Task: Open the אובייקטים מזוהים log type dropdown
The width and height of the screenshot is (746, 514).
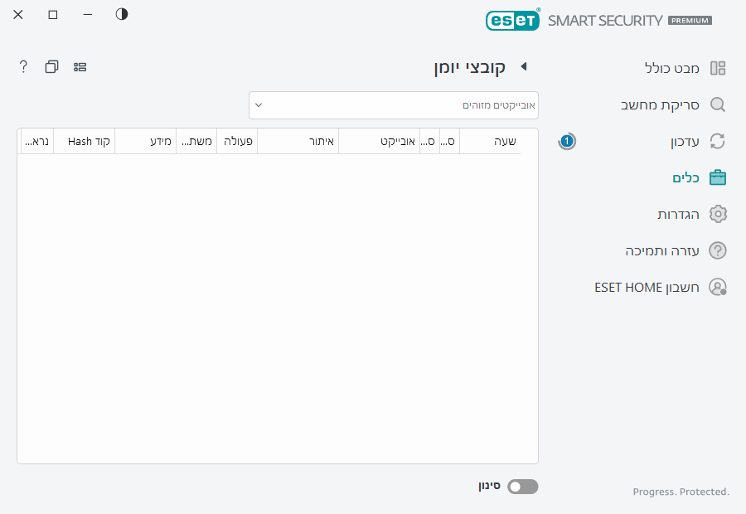Action: pyautogui.click(x=394, y=105)
